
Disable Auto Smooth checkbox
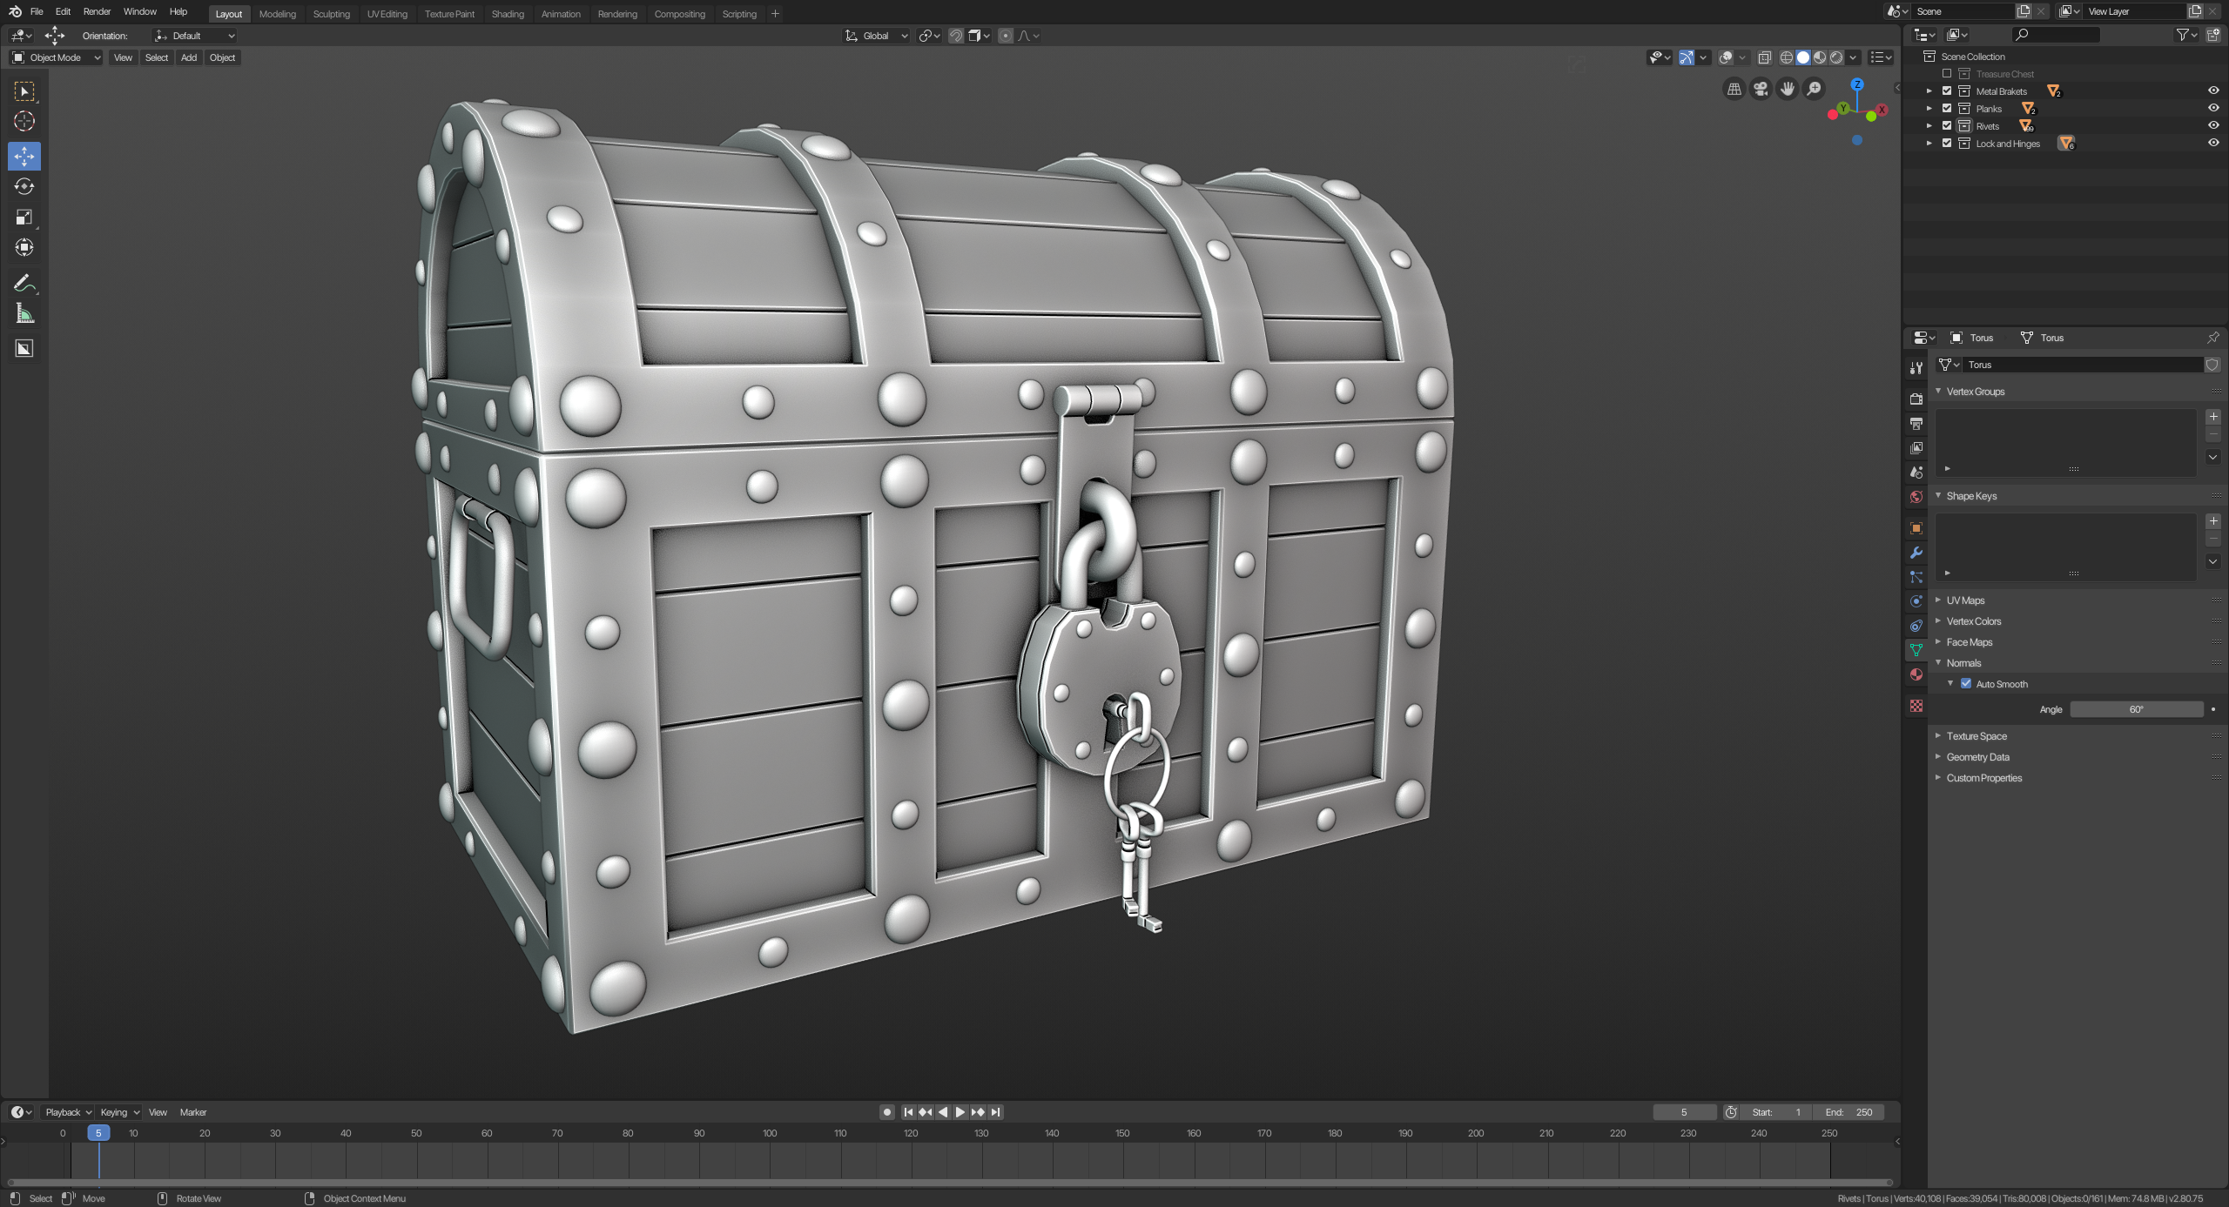click(1966, 684)
